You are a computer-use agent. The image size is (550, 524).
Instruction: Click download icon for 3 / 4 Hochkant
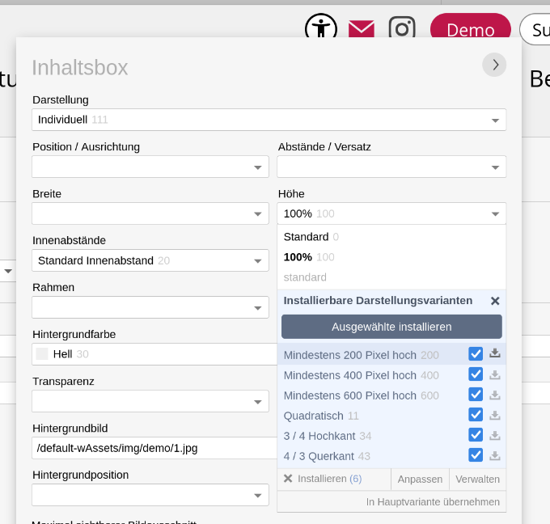pos(495,435)
